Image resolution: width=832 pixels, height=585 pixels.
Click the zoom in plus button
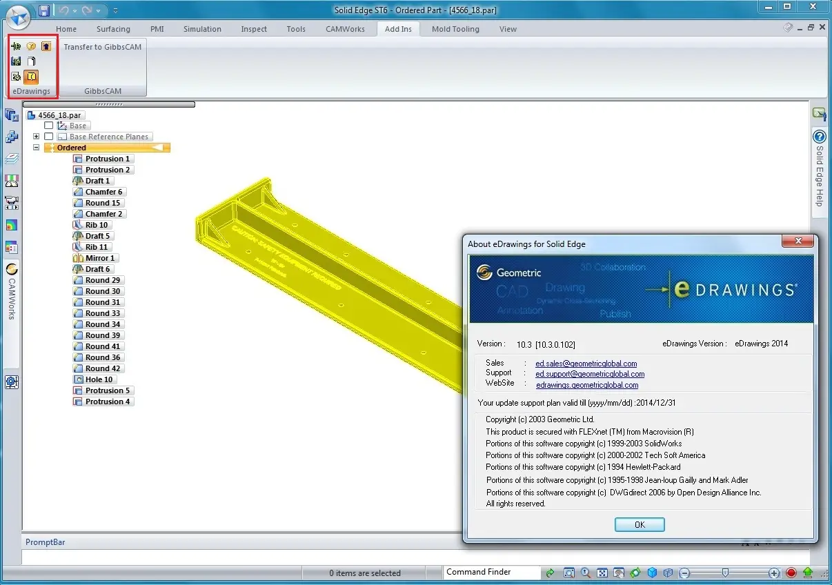[774, 573]
